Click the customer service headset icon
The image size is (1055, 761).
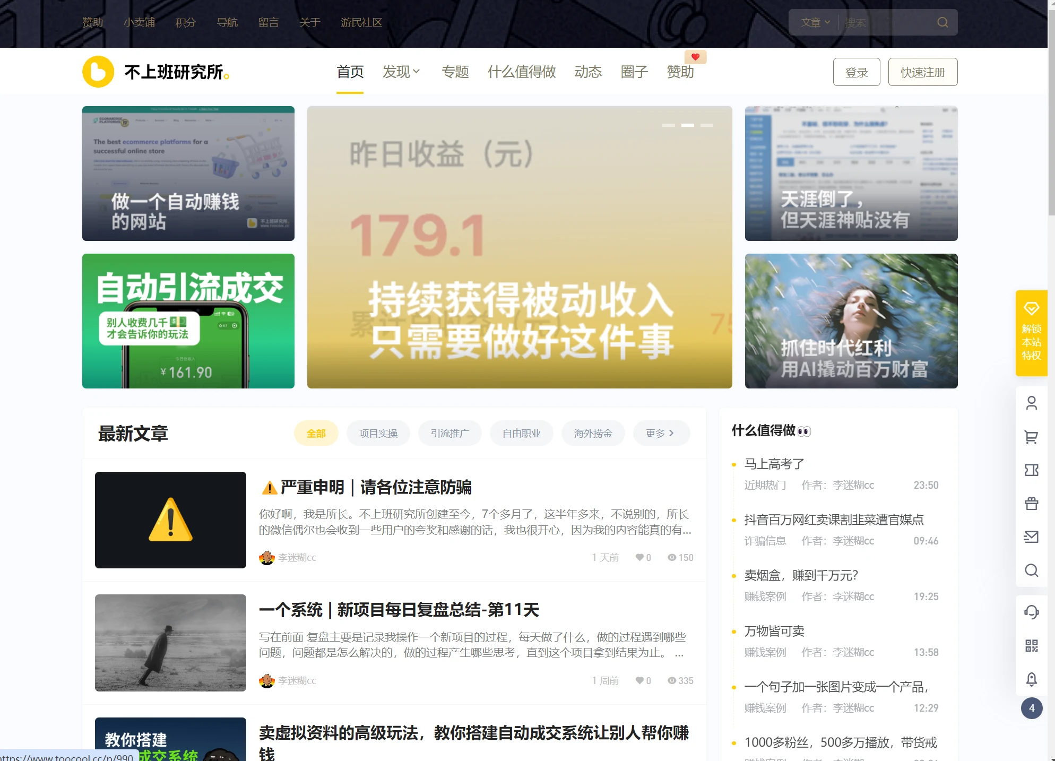pyautogui.click(x=1031, y=612)
